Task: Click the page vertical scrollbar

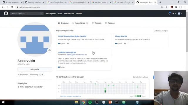Action: 187,32
